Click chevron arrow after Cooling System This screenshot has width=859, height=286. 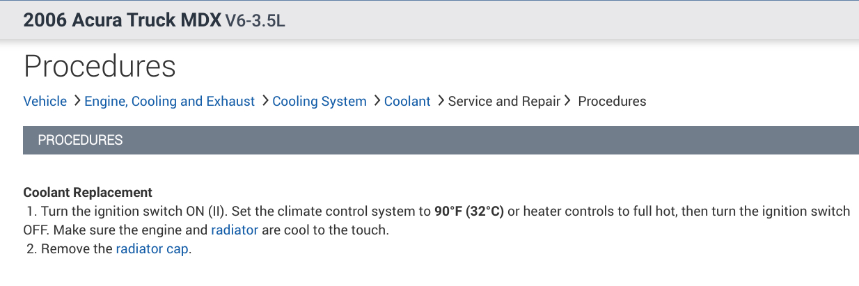[376, 102]
